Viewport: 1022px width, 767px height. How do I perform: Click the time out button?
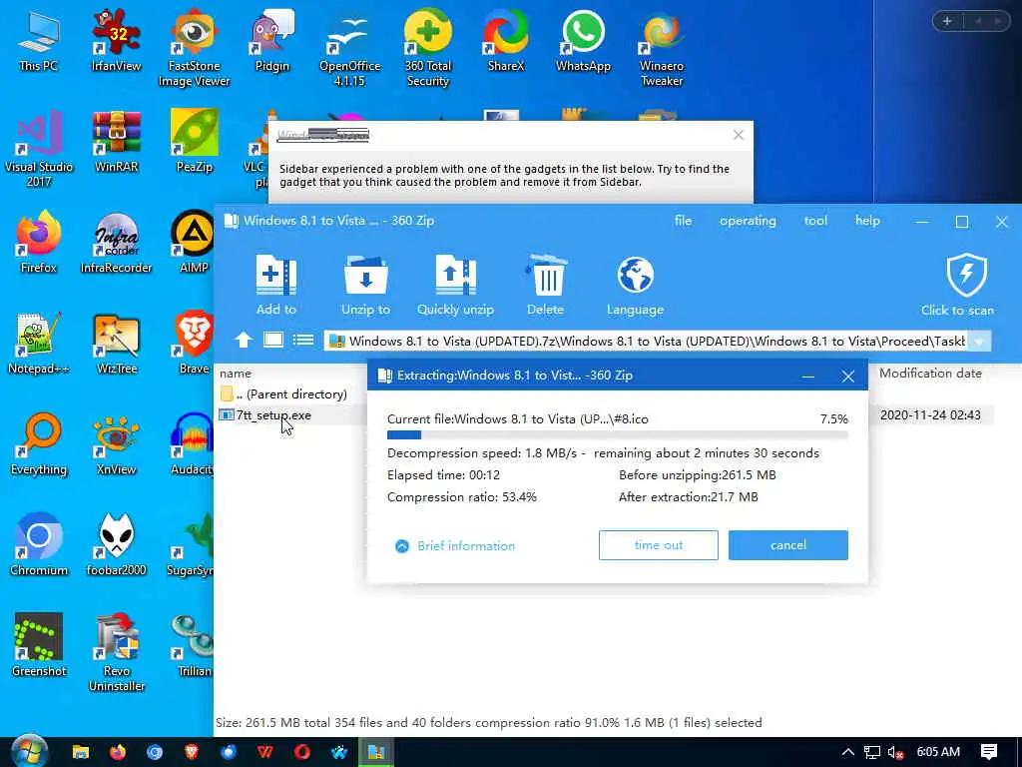[x=659, y=545]
